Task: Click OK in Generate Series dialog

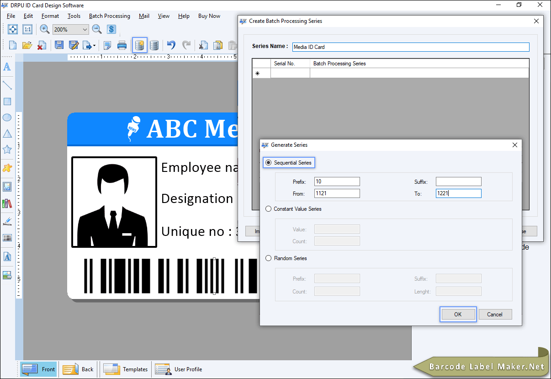Action: coord(458,315)
